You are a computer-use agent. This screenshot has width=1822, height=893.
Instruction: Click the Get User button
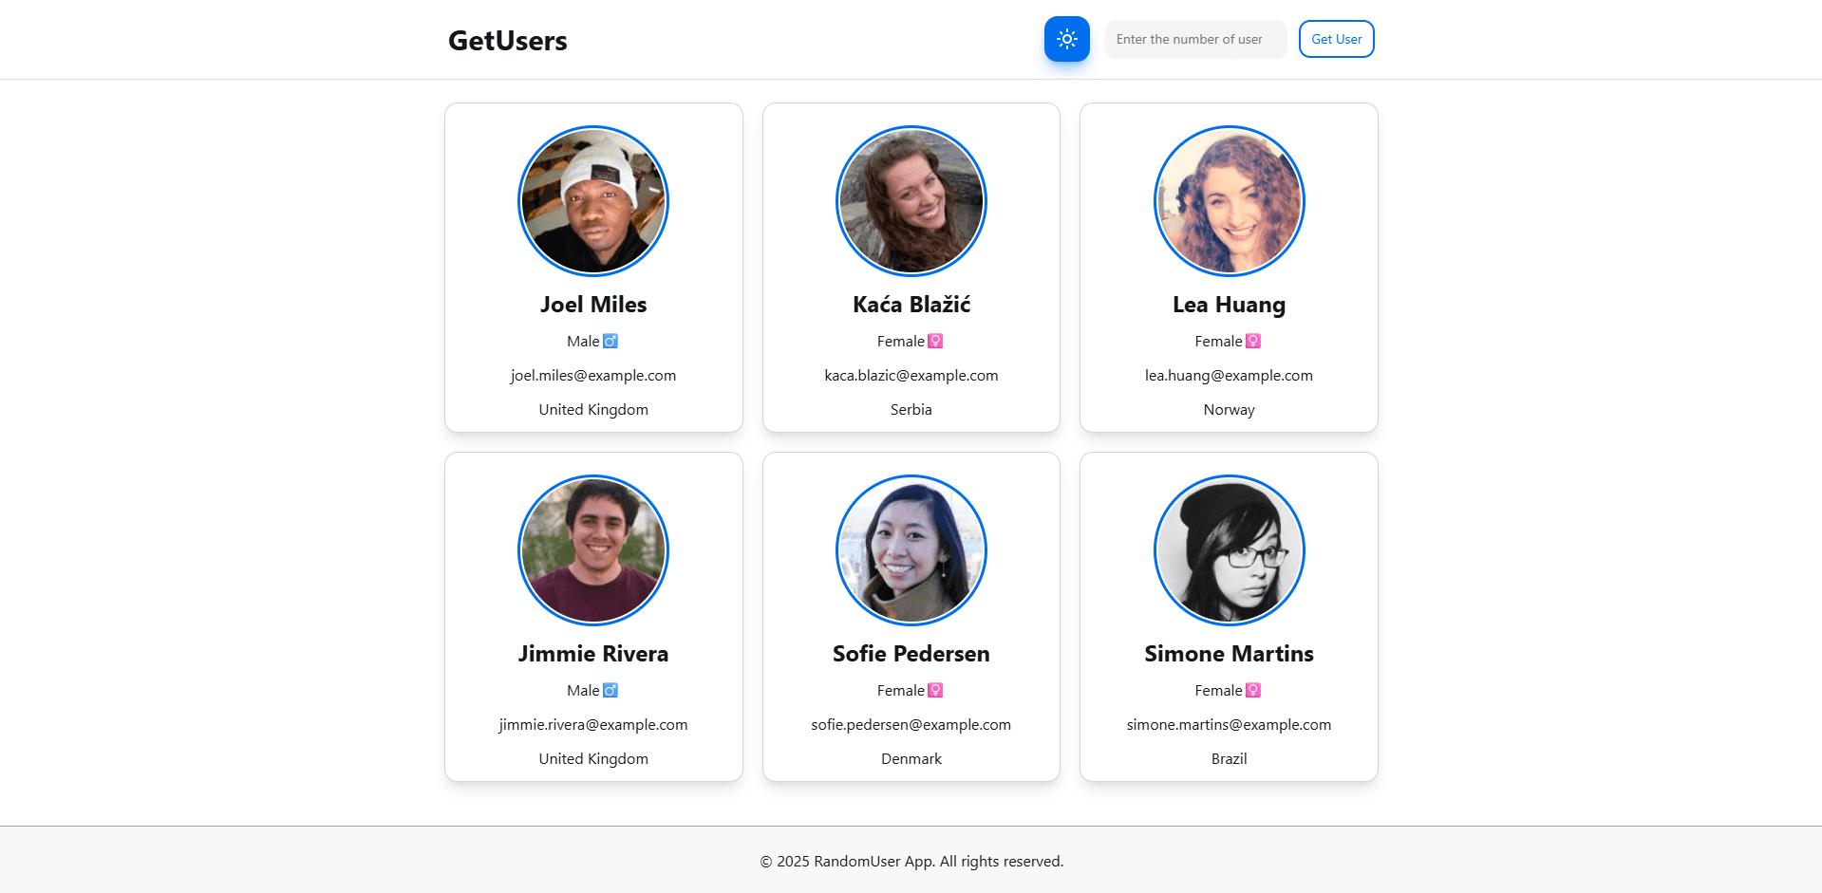[1336, 39]
